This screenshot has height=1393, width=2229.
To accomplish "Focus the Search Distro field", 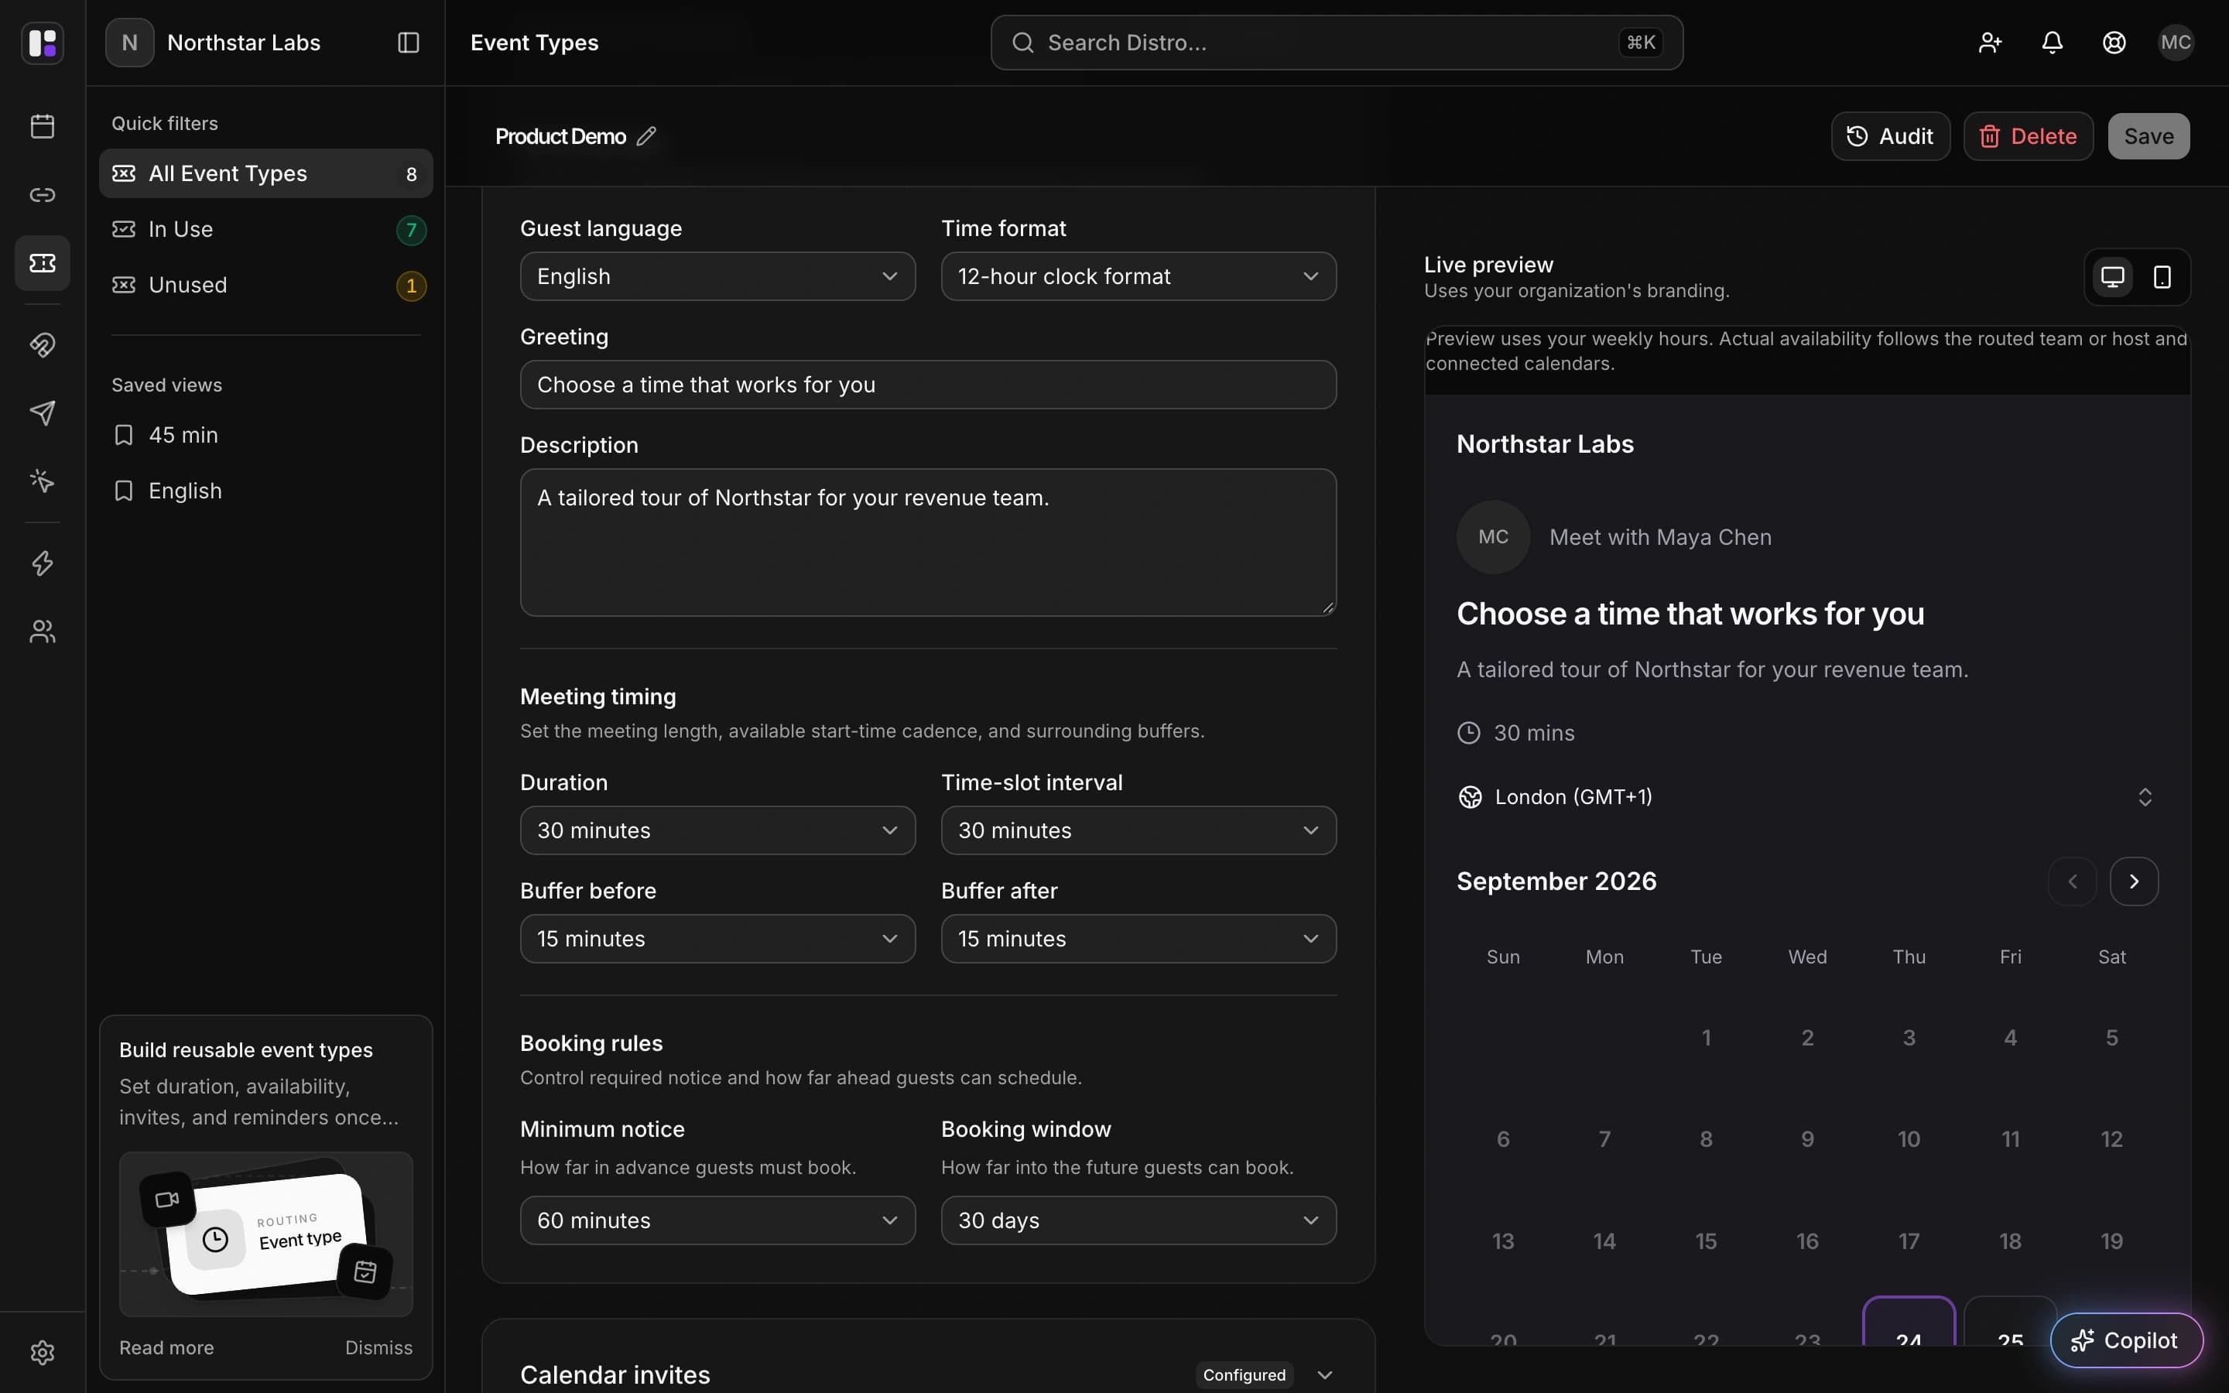I will coord(1337,43).
